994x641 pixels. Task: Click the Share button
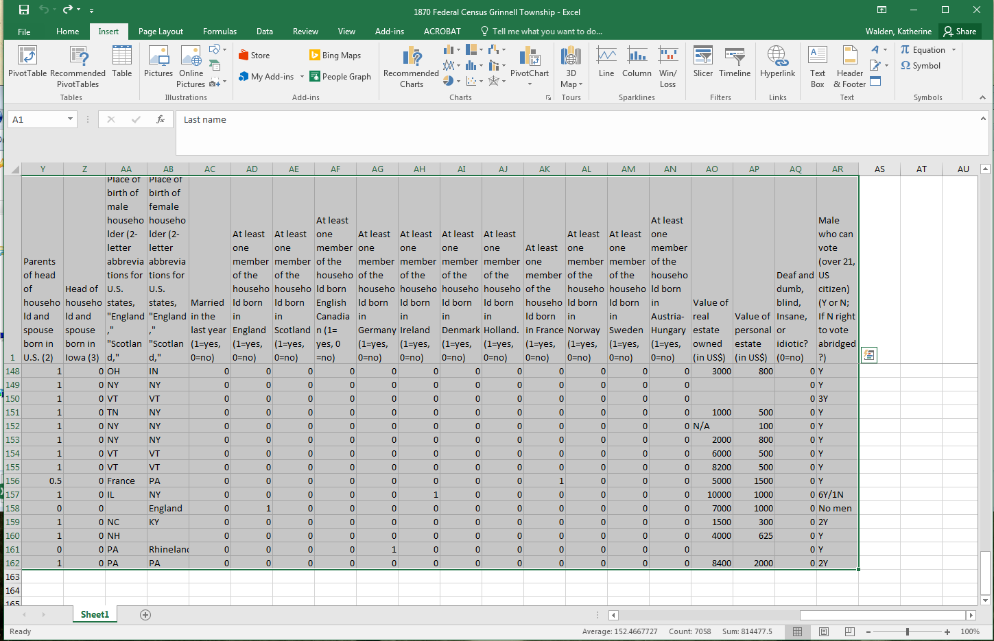[960, 32]
